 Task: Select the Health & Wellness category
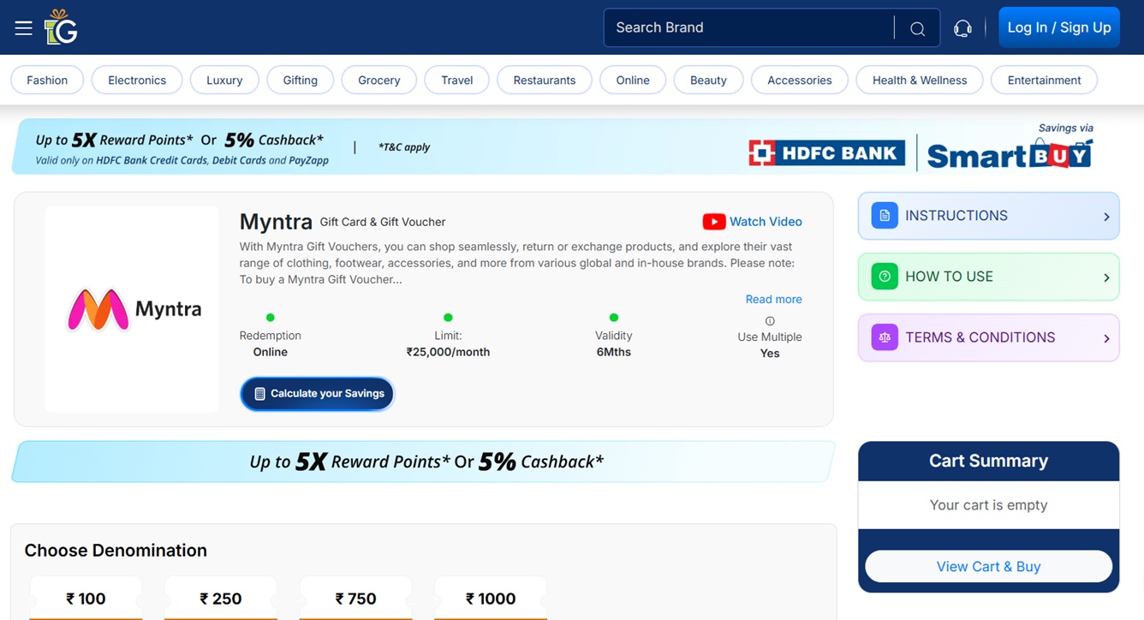(920, 80)
